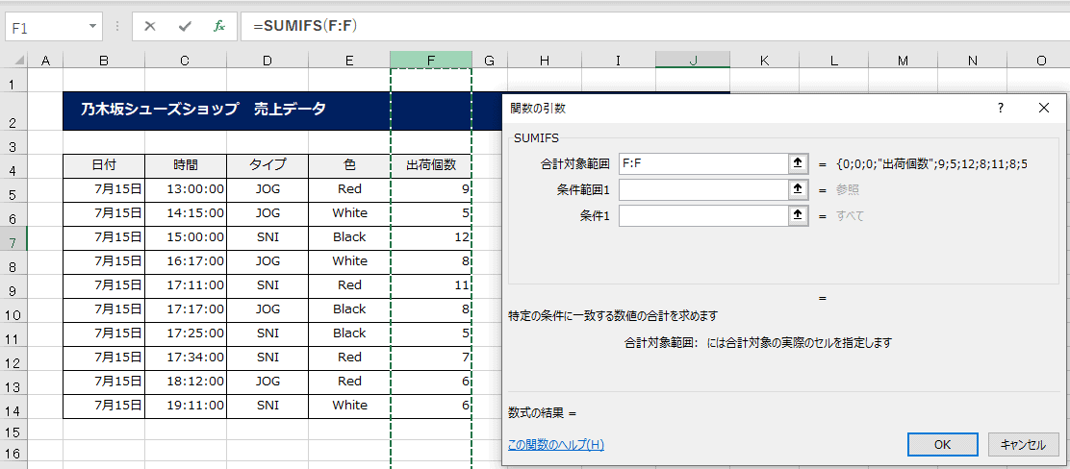Click the formula bar options dots
This screenshot has width=1070, height=469.
[x=118, y=27]
